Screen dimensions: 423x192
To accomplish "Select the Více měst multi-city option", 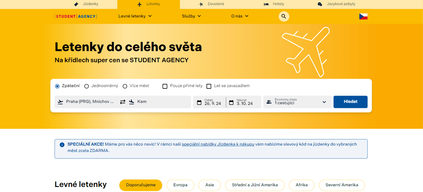I will [x=125, y=86].
